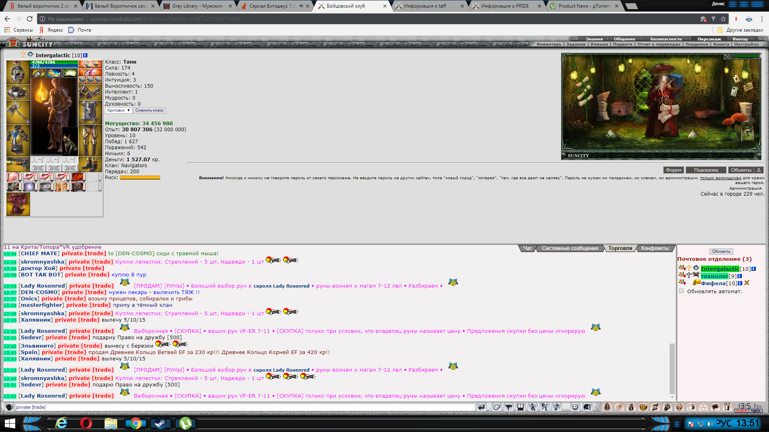Open the Задания submenu link
This screenshot has height=432, width=769.
tap(576, 44)
